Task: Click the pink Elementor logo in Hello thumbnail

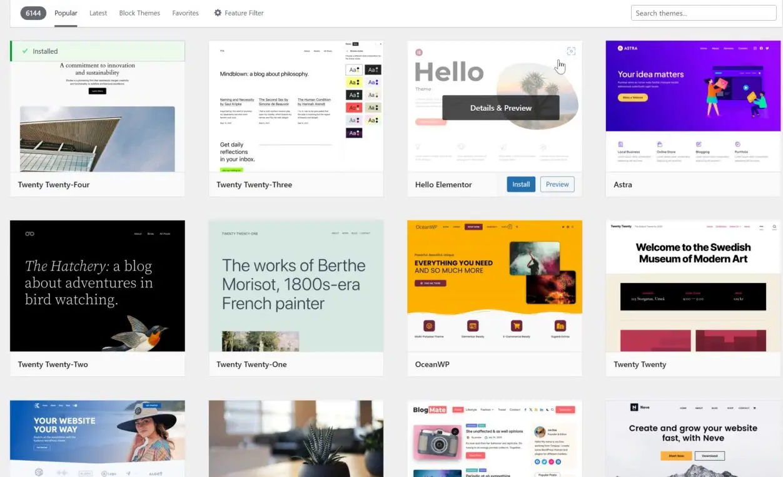Action: coord(419,52)
